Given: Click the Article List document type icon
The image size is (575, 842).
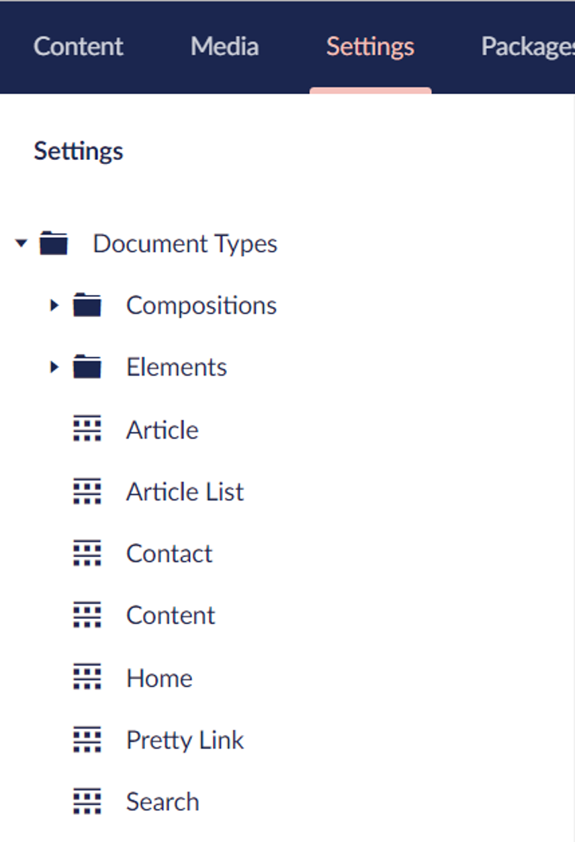Looking at the screenshot, I should click(x=87, y=492).
